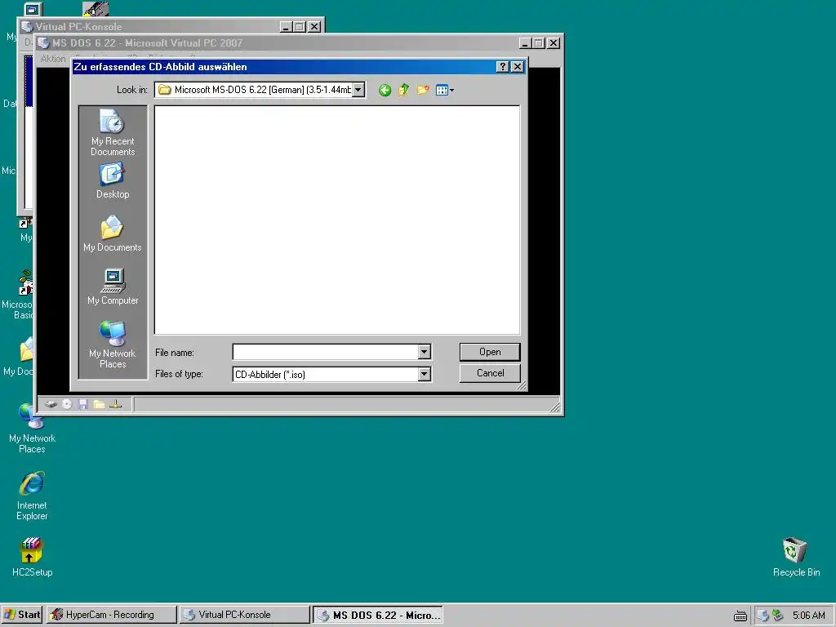Select Internet Explorer desktop icon
Screen dimensions: 836x627
pyautogui.click(x=32, y=496)
